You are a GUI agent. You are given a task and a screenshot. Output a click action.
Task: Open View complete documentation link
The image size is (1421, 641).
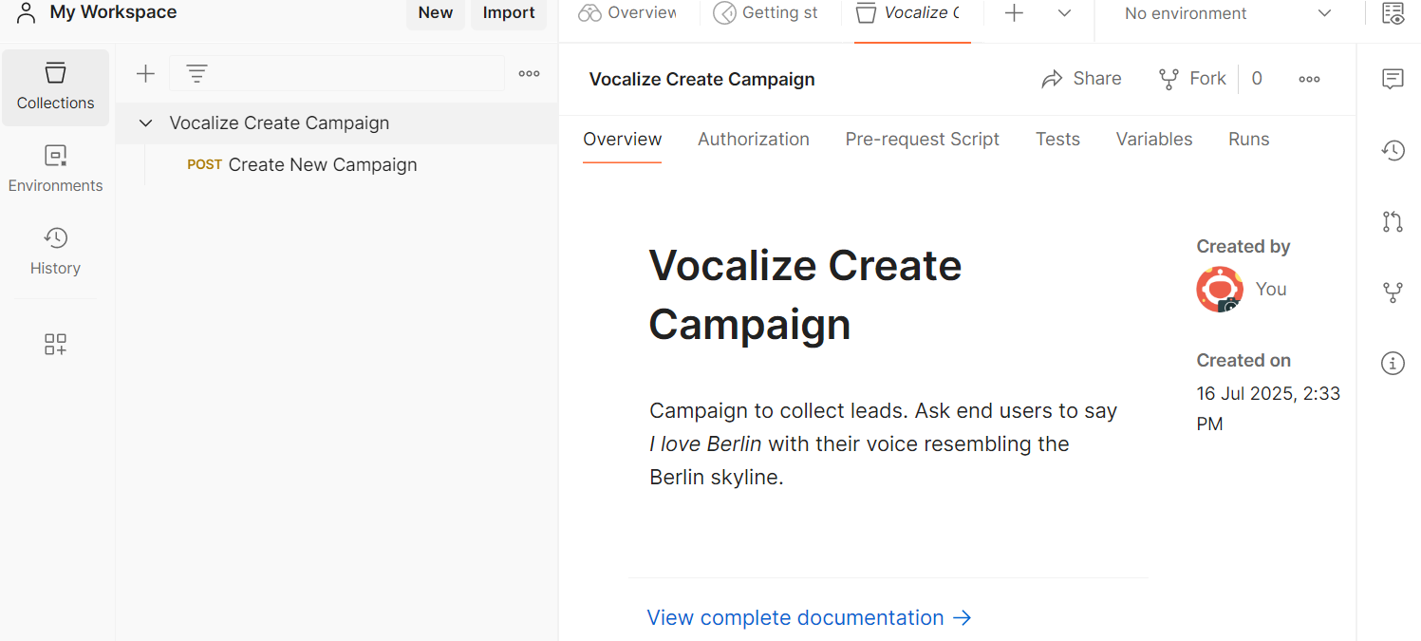click(810, 618)
